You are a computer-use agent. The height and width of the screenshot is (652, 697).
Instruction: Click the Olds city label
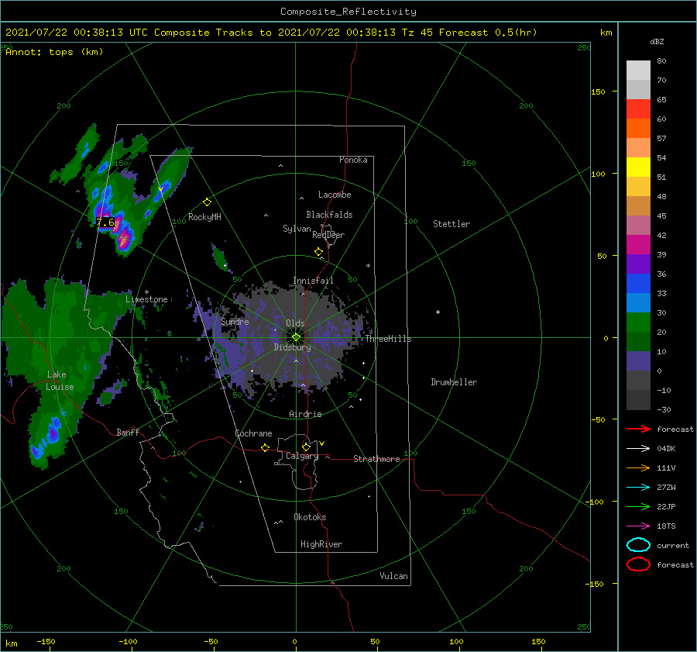(295, 323)
